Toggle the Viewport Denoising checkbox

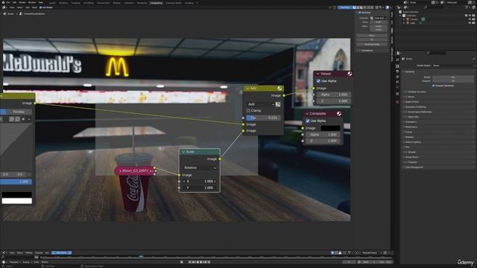click(434, 86)
